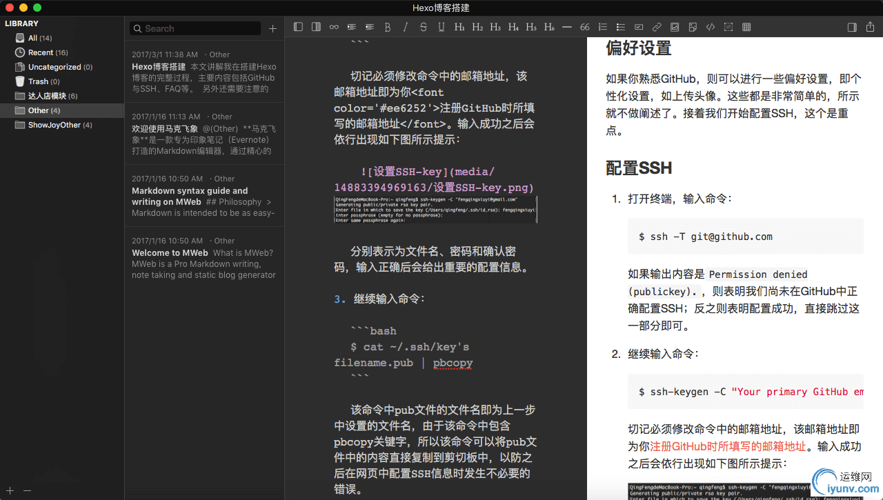
Task: Insert a horizontal rule line
Action: [x=567, y=27]
